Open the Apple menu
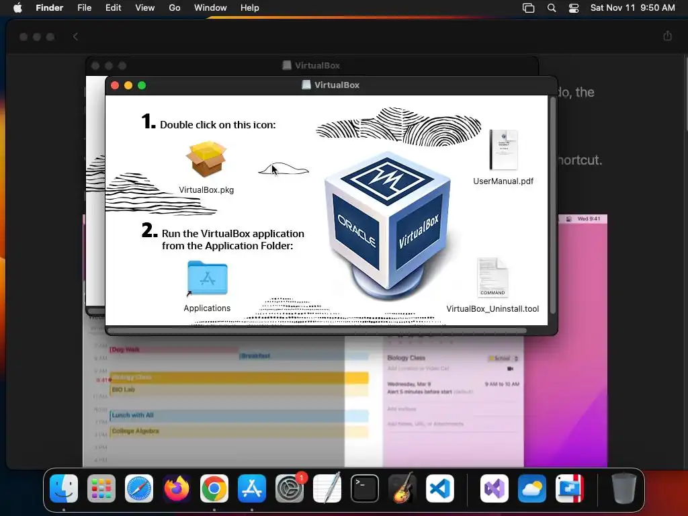This screenshot has height=516, width=688. [x=17, y=7]
